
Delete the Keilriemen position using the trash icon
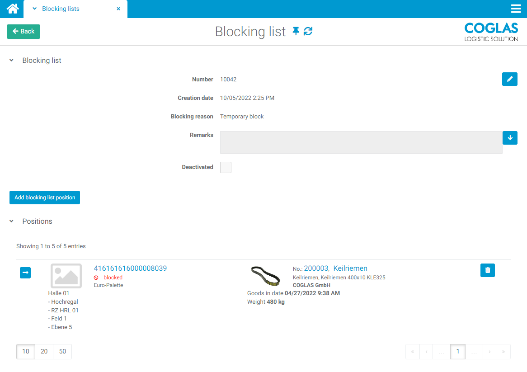(x=487, y=270)
